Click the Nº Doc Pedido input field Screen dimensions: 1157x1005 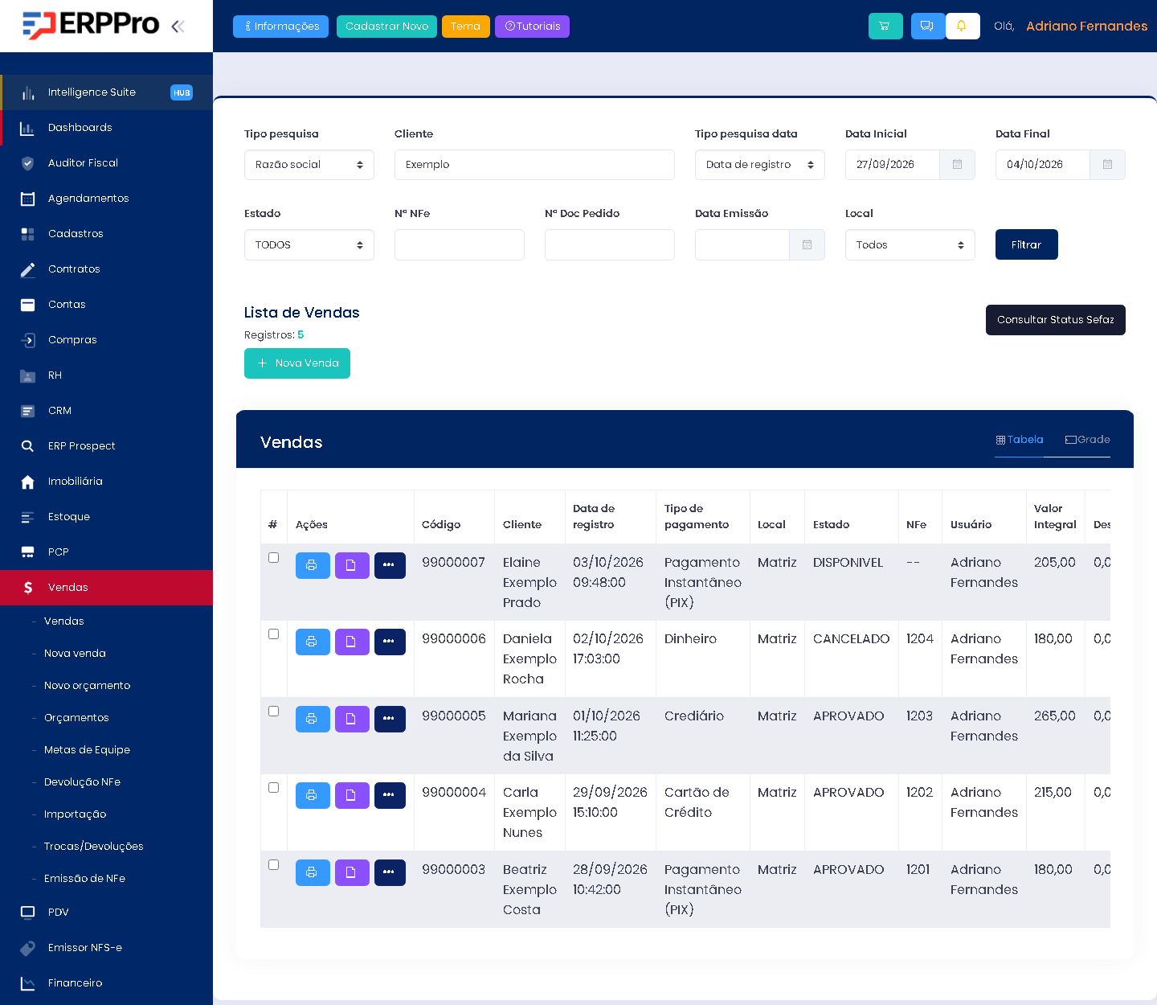click(x=610, y=244)
